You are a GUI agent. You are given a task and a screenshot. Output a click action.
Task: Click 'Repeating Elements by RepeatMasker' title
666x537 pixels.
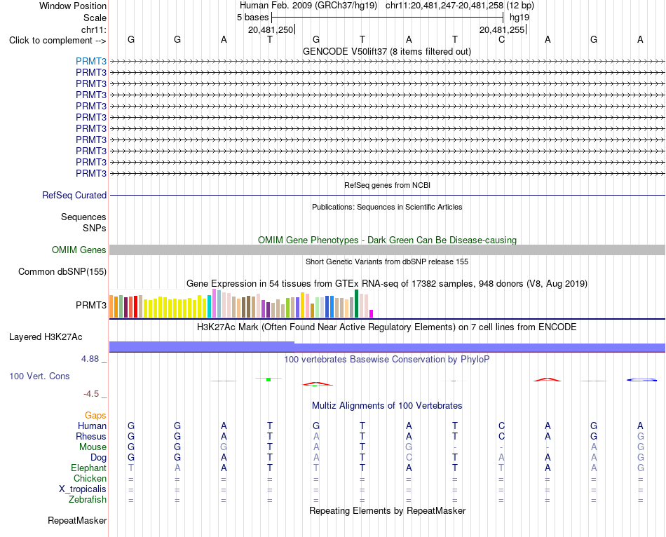coord(387,510)
